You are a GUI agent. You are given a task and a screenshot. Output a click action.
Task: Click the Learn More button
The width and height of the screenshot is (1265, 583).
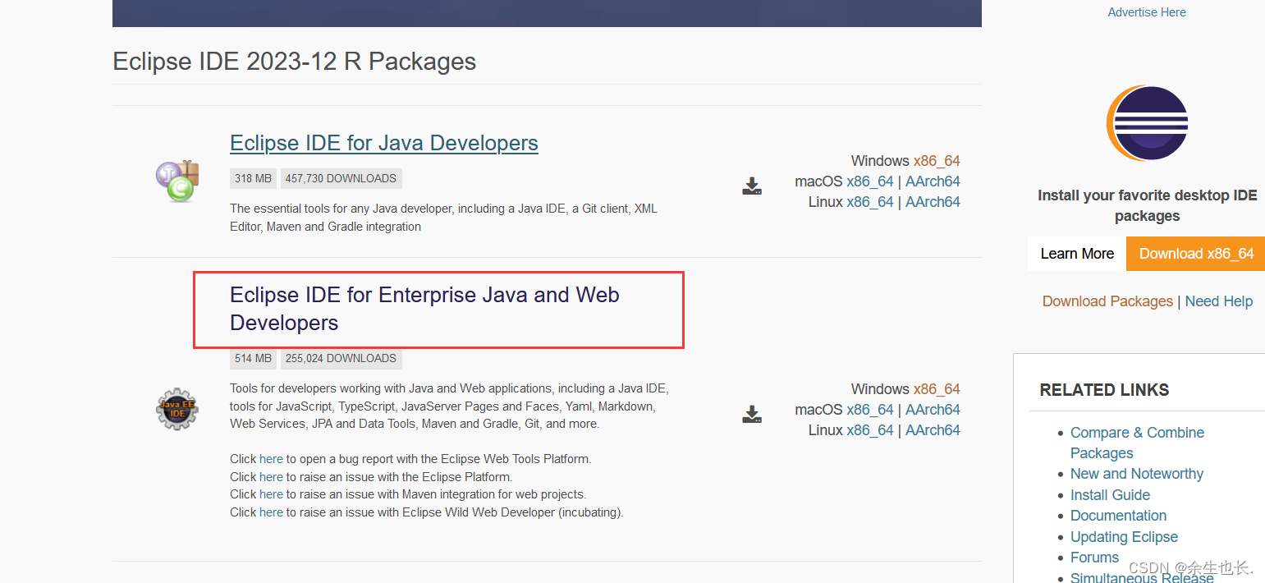coord(1077,254)
